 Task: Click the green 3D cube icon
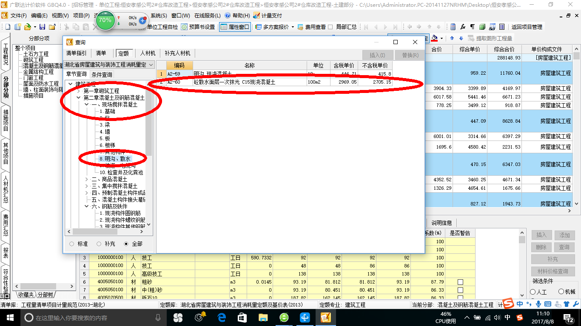coord(482,27)
